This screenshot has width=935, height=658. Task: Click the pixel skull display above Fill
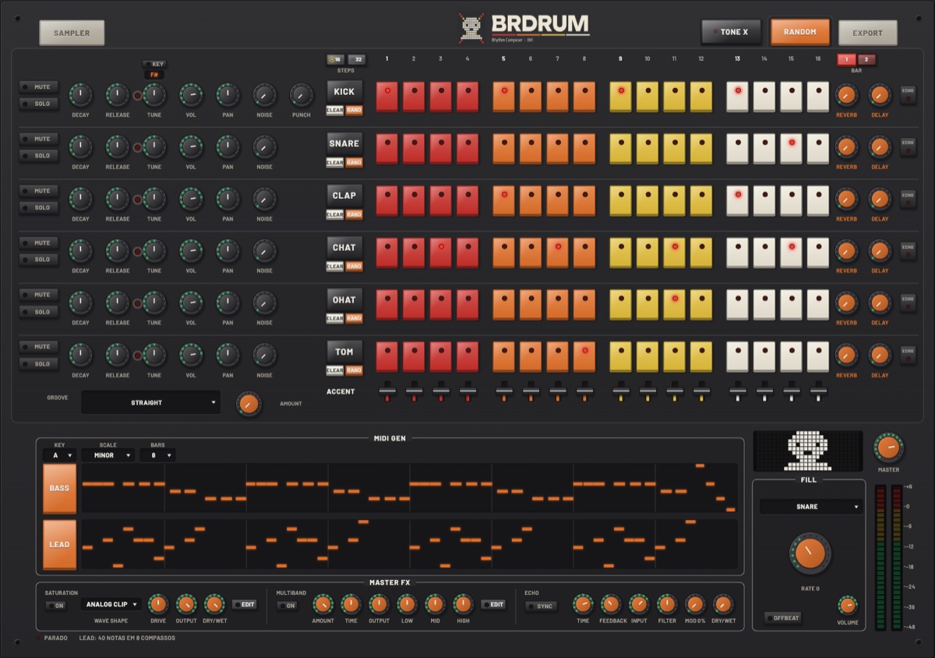click(807, 451)
